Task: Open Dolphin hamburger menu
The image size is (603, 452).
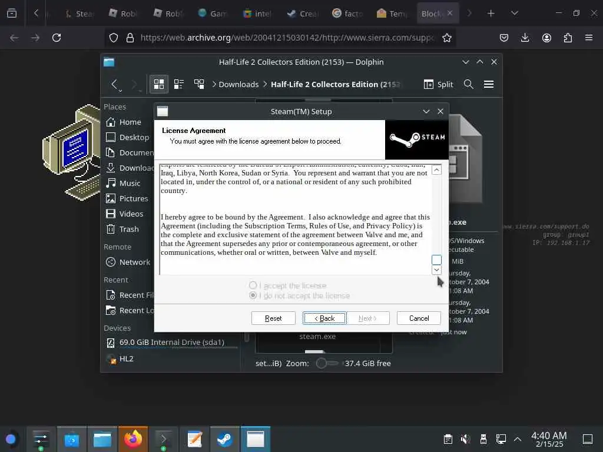Action: 489,84
